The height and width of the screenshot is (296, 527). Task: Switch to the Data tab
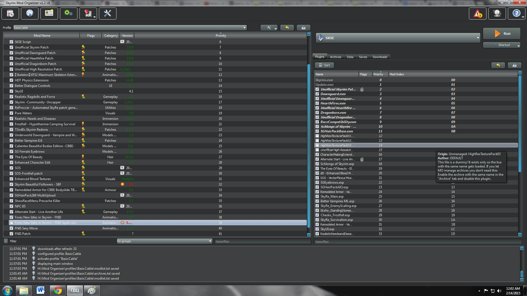click(x=350, y=57)
